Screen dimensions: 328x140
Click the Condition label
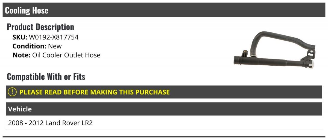pos(30,46)
